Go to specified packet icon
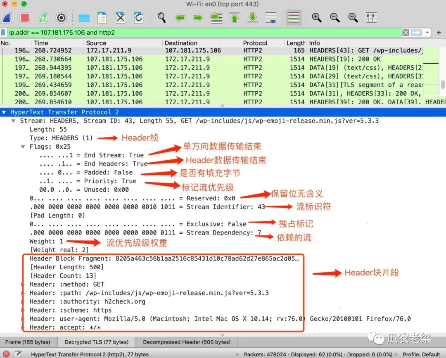The image size is (446, 358). [216, 18]
